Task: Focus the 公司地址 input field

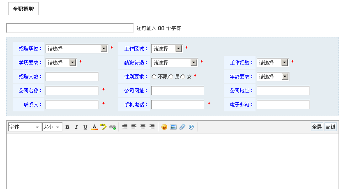Action: (x=283, y=90)
